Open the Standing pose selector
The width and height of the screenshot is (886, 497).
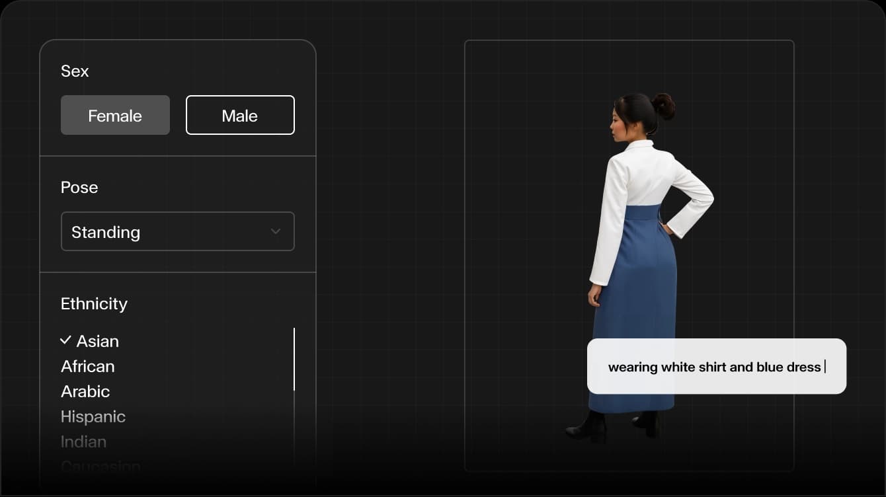click(x=177, y=231)
